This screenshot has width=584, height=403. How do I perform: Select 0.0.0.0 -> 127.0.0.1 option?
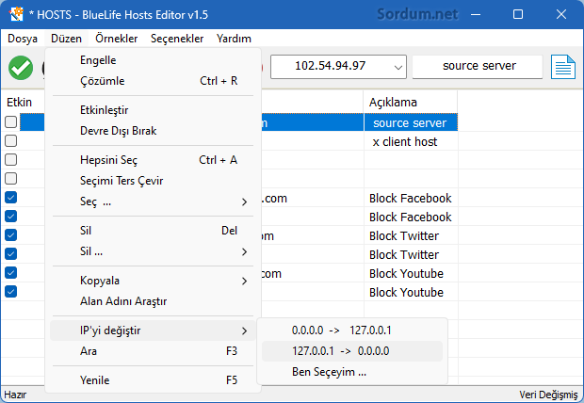pyautogui.click(x=352, y=330)
